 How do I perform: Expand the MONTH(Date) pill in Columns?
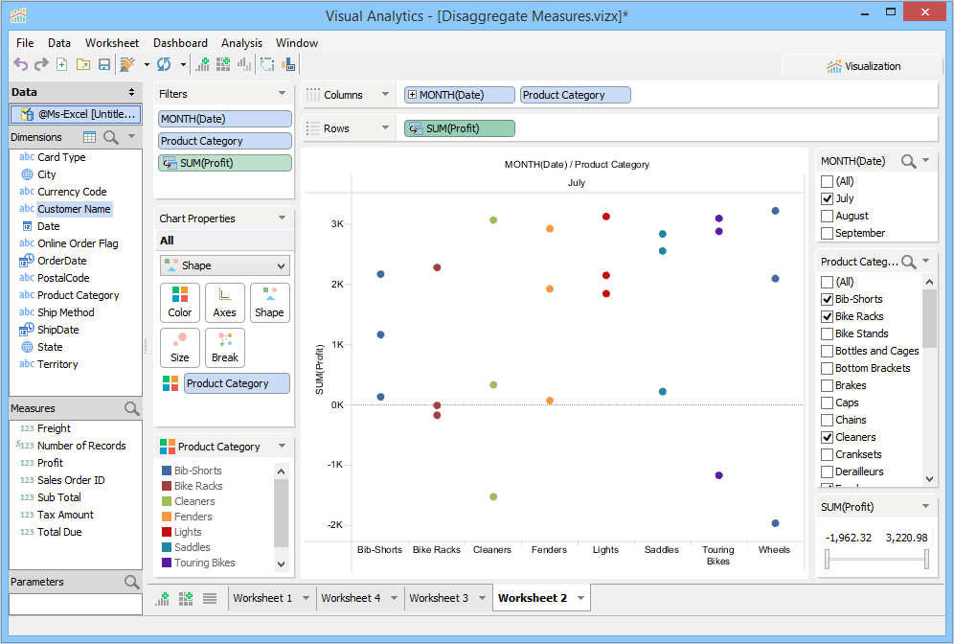[412, 95]
